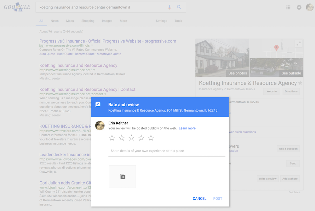Click the search magnifier icon

tap(179, 7)
